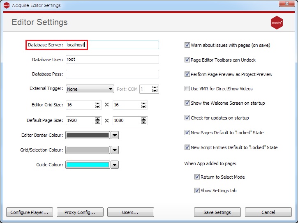Open Grid/Selection Colour dropdown arrow
The image size is (298, 223).
tap(115, 150)
